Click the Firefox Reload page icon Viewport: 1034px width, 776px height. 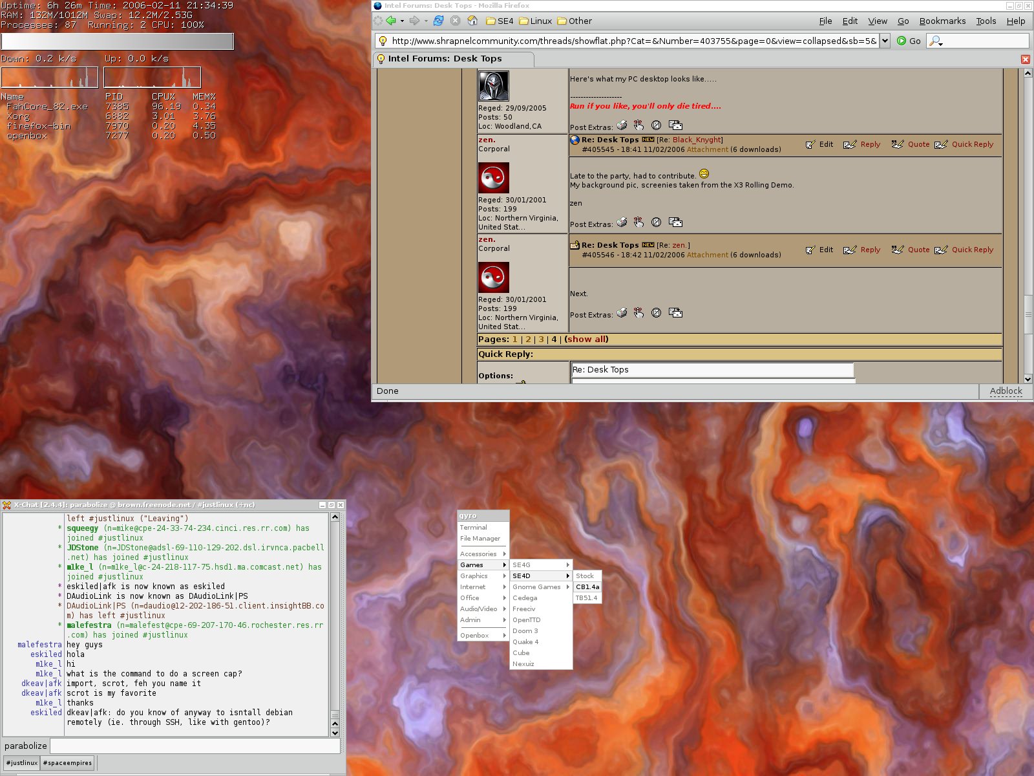click(x=438, y=21)
